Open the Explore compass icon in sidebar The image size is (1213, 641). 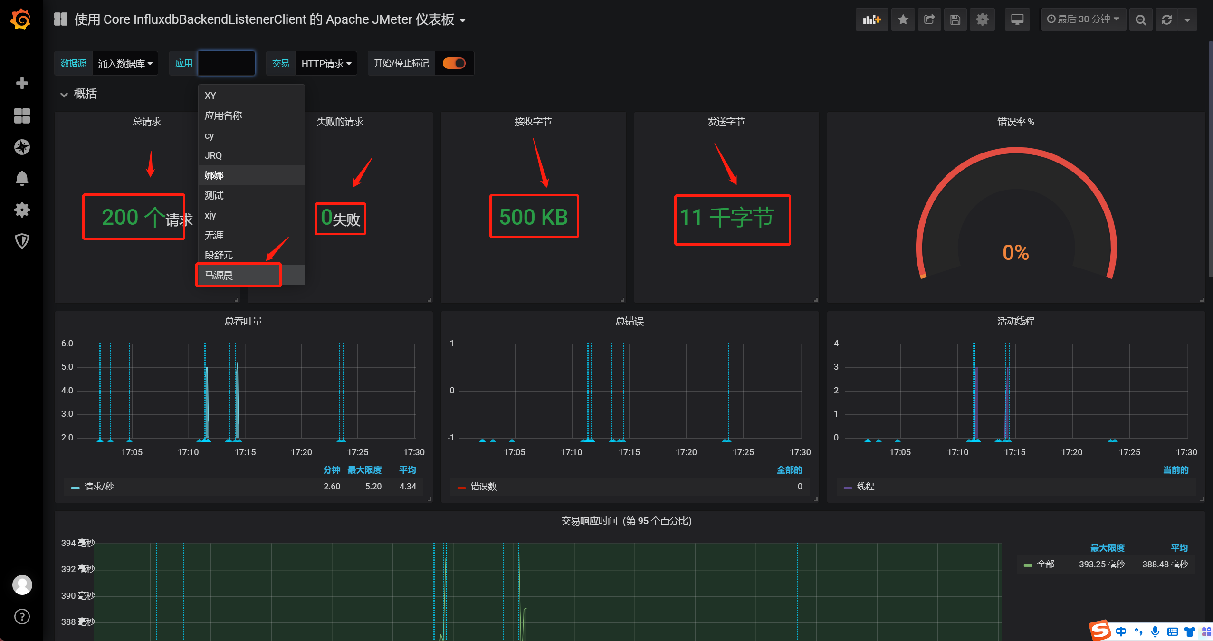[x=22, y=147]
